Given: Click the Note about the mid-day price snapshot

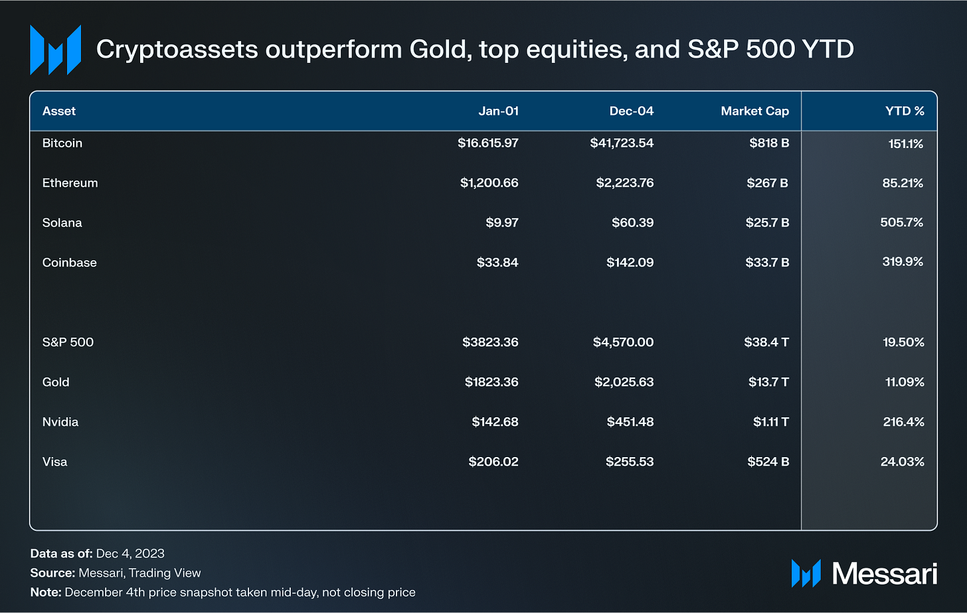Looking at the screenshot, I should coord(223,592).
